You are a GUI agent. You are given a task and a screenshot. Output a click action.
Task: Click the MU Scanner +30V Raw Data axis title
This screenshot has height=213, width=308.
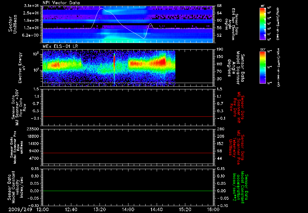tap(19, 107)
